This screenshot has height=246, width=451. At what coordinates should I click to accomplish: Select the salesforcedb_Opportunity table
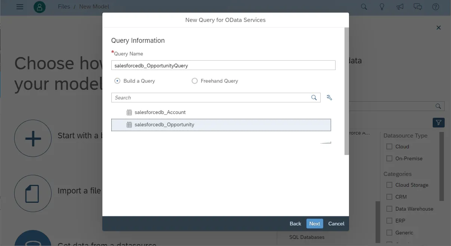[x=165, y=125]
